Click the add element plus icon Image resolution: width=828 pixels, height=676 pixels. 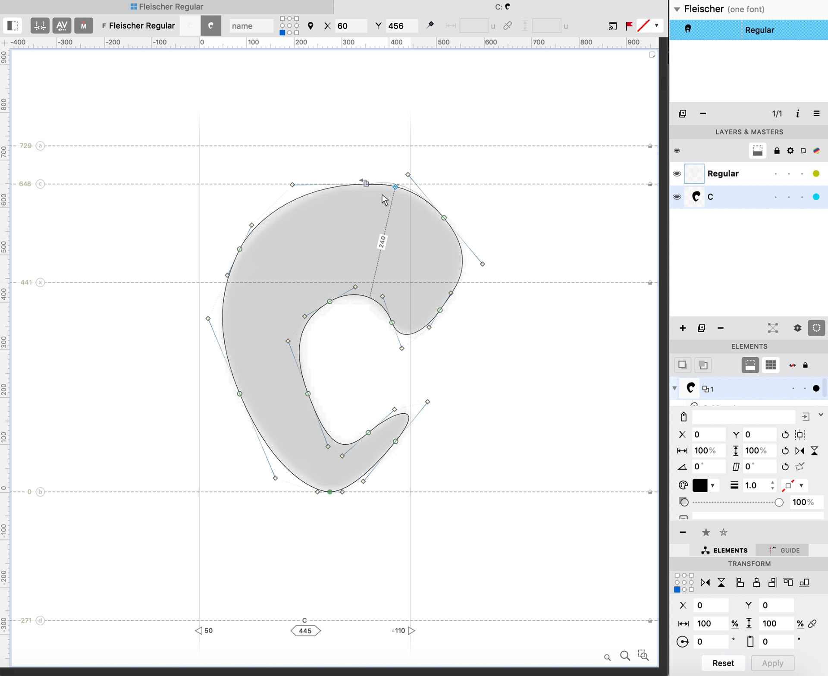point(683,328)
